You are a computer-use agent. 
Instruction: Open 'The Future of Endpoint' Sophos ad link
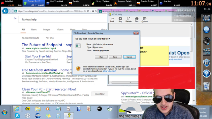[x=47, y=45]
